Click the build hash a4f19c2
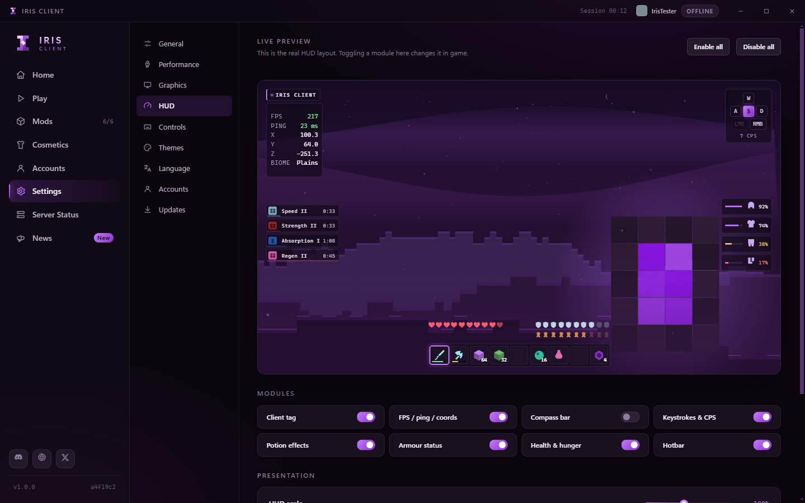This screenshot has height=503, width=805. click(x=103, y=487)
